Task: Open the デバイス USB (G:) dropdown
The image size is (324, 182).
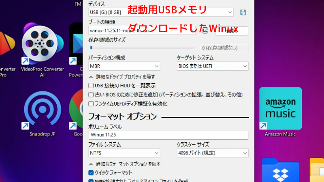Action: (161, 13)
